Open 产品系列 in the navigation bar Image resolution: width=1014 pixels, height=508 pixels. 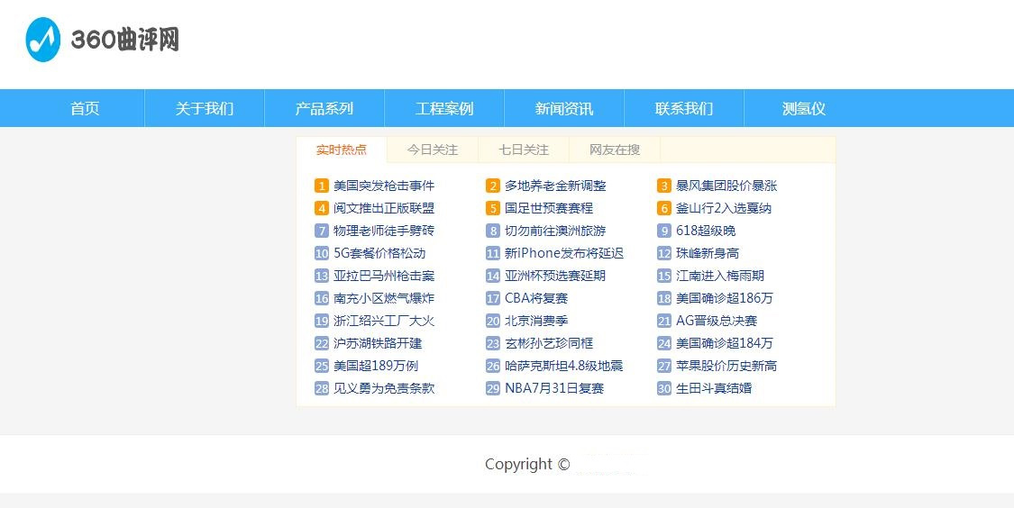click(x=324, y=109)
